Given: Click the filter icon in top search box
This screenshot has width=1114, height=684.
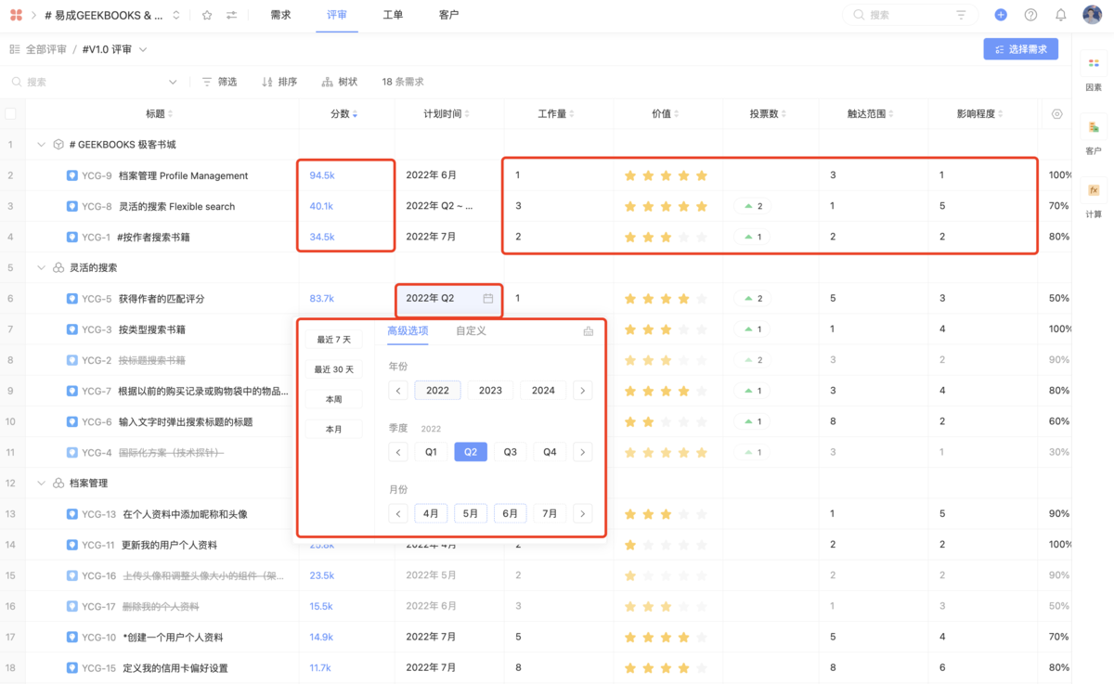Looking at the screenshot, I should (961, 15).
